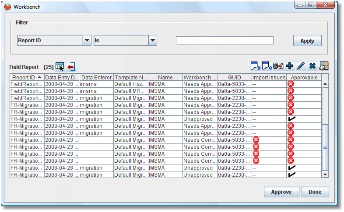Click the Done button

pos(315,192)
